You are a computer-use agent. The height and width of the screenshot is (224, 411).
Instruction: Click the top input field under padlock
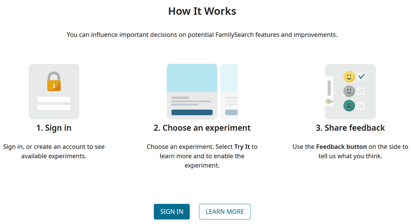point(54,99)
